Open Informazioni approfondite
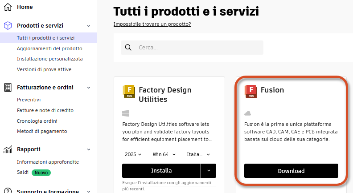Viewport: 353px width, 193px height. tap(48, 162)
